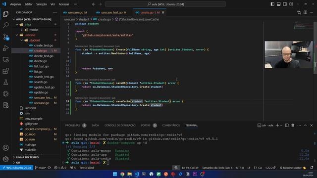The image size is (317, 178).
Task: Switch to the usecase_test.go editor tab
Action: tap(111, 12)
